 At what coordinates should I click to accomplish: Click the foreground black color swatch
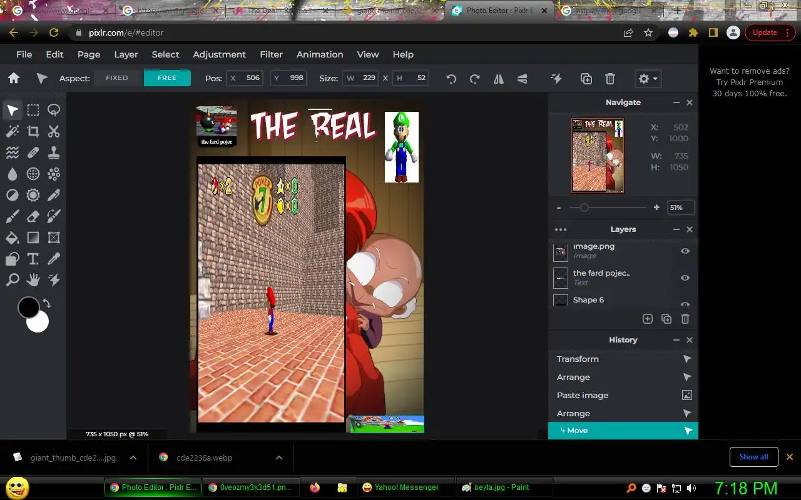28,307
